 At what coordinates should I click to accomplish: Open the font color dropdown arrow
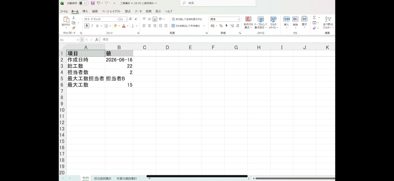128,26
